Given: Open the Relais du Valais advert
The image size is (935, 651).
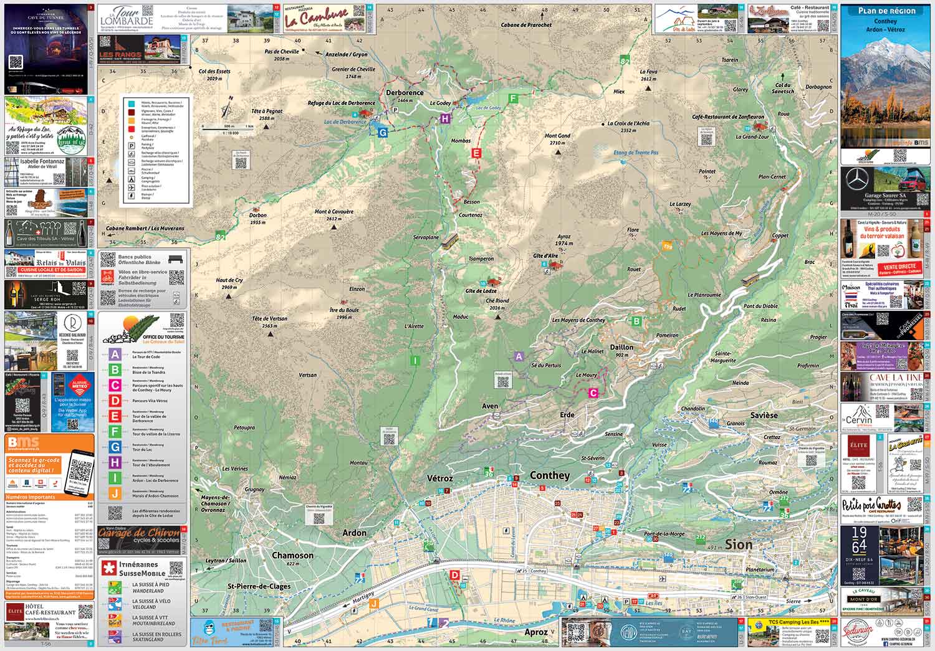Looking at the screenshot, I should coord(46,264).
